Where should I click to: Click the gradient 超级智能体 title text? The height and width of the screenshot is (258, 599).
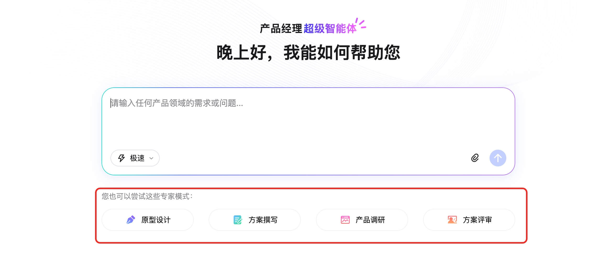(330, 29)
